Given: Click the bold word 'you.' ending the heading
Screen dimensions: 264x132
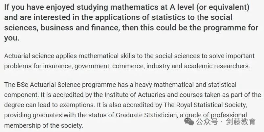Looking at the screenshot, I should pos(12,38).
